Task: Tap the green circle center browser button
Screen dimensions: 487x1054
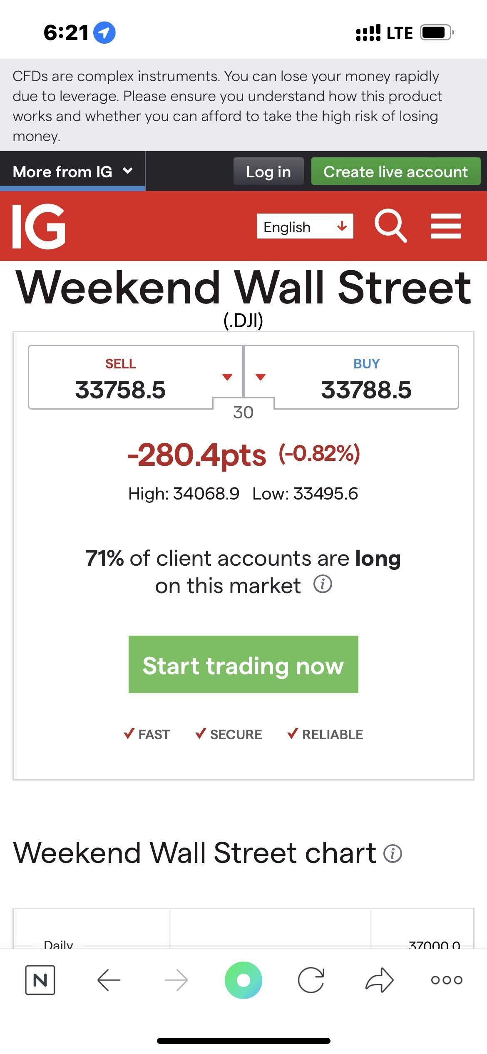Action: pyautogui.click(x=243, y=980)
